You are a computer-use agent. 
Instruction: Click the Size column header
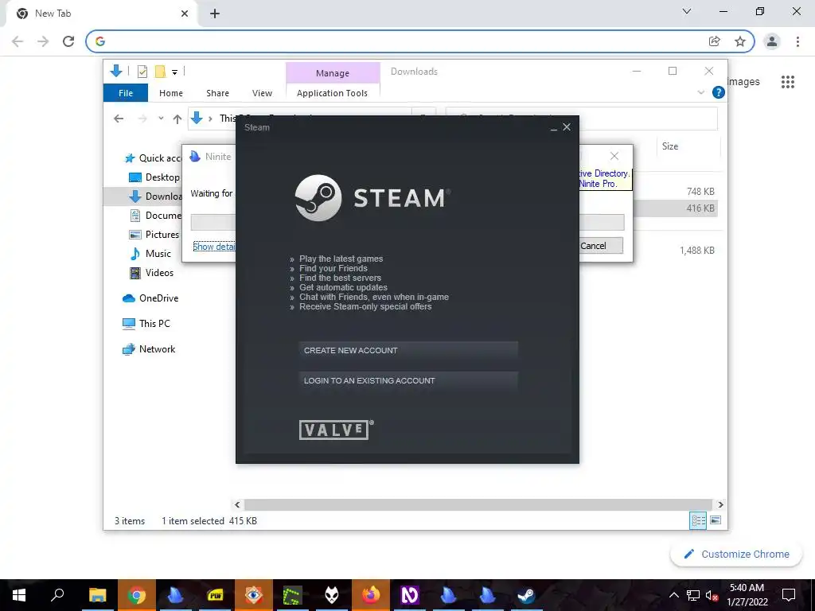pyautogui.click(x=688, y=146)
